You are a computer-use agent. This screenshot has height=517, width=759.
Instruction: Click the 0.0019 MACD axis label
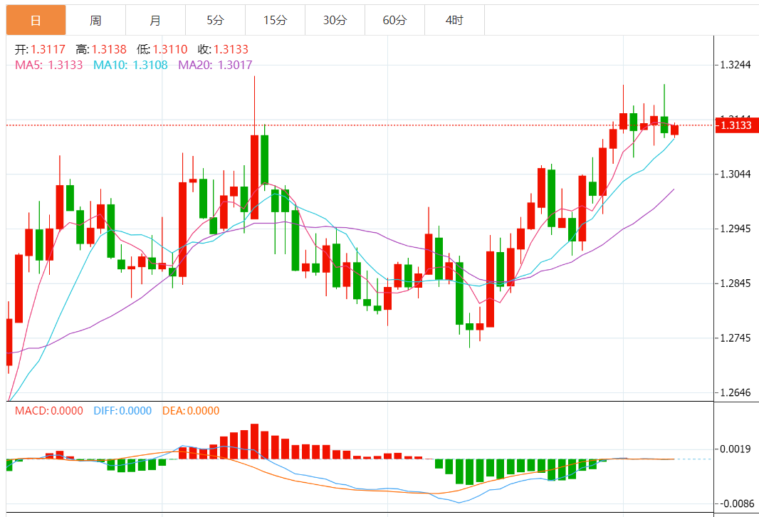tap(736, 449)
